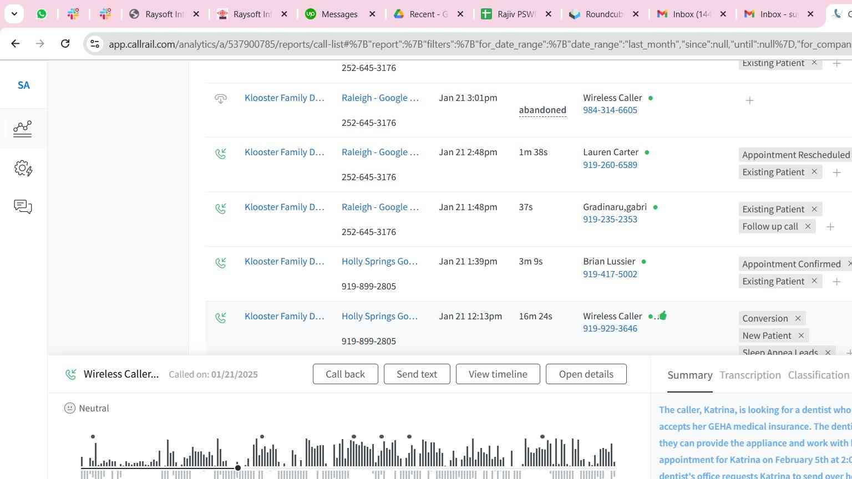This screenshot has height=479, width=852.
Task: Remove the Conversion tag
Action: pos(798,318)
